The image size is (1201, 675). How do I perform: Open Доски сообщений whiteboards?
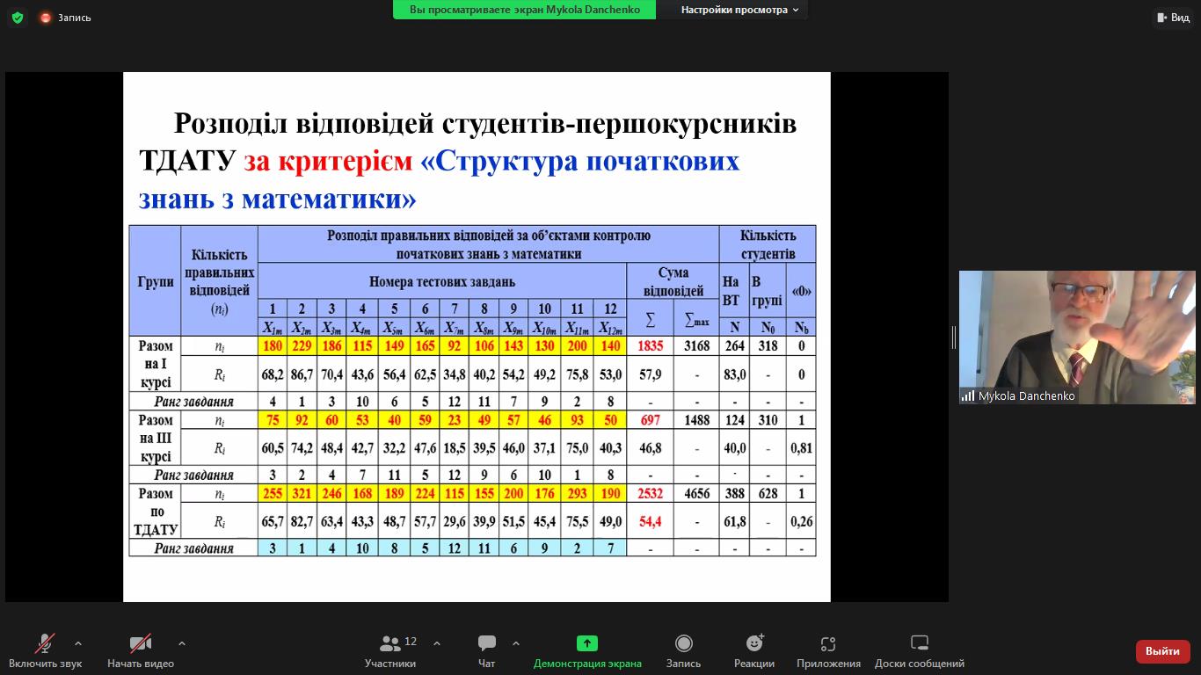click(920, 650)
